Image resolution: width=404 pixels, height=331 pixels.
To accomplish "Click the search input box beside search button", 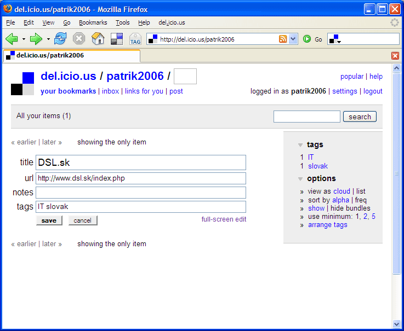I will point(307,117).
